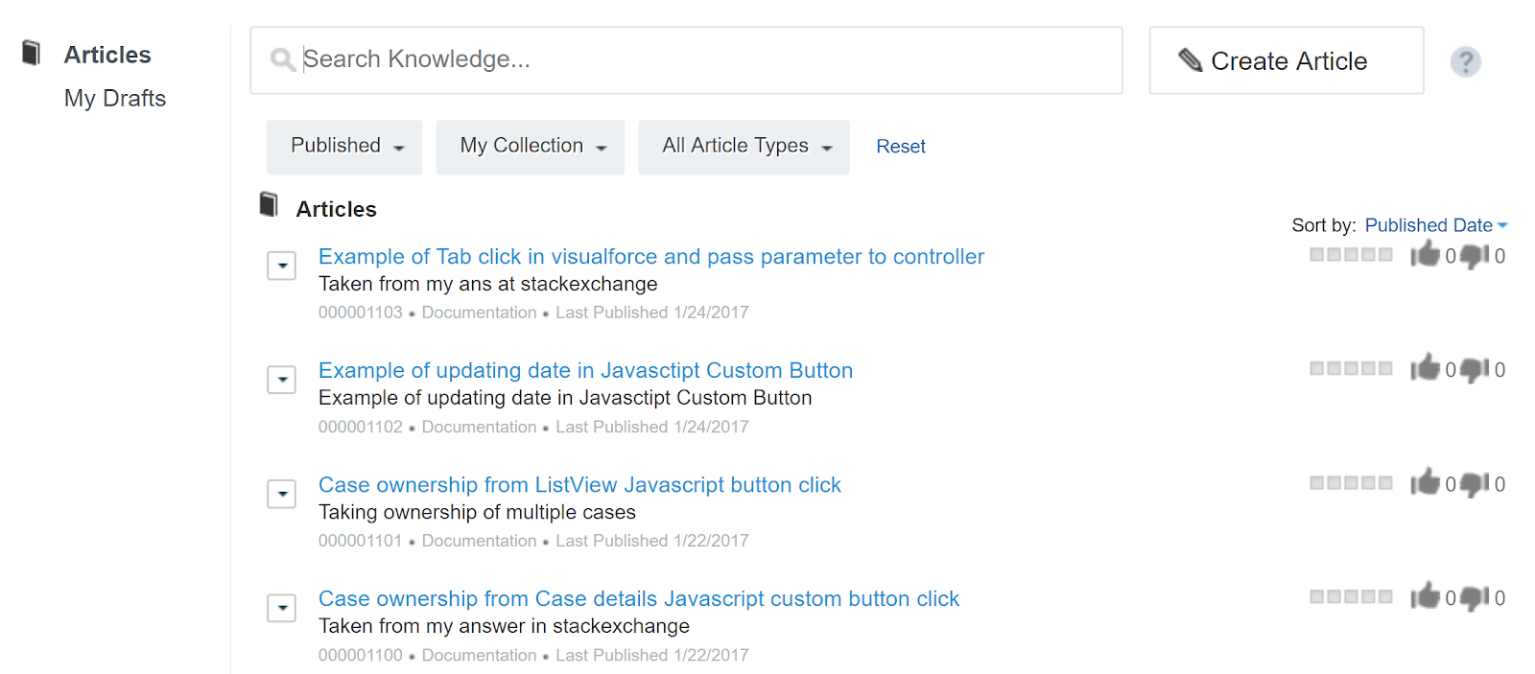Thumbs up article 000001101 ListView ownership

click(x=1426, y=482)
